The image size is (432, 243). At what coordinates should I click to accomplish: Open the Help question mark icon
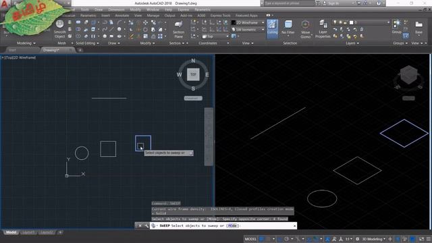(x=379, y=3)
